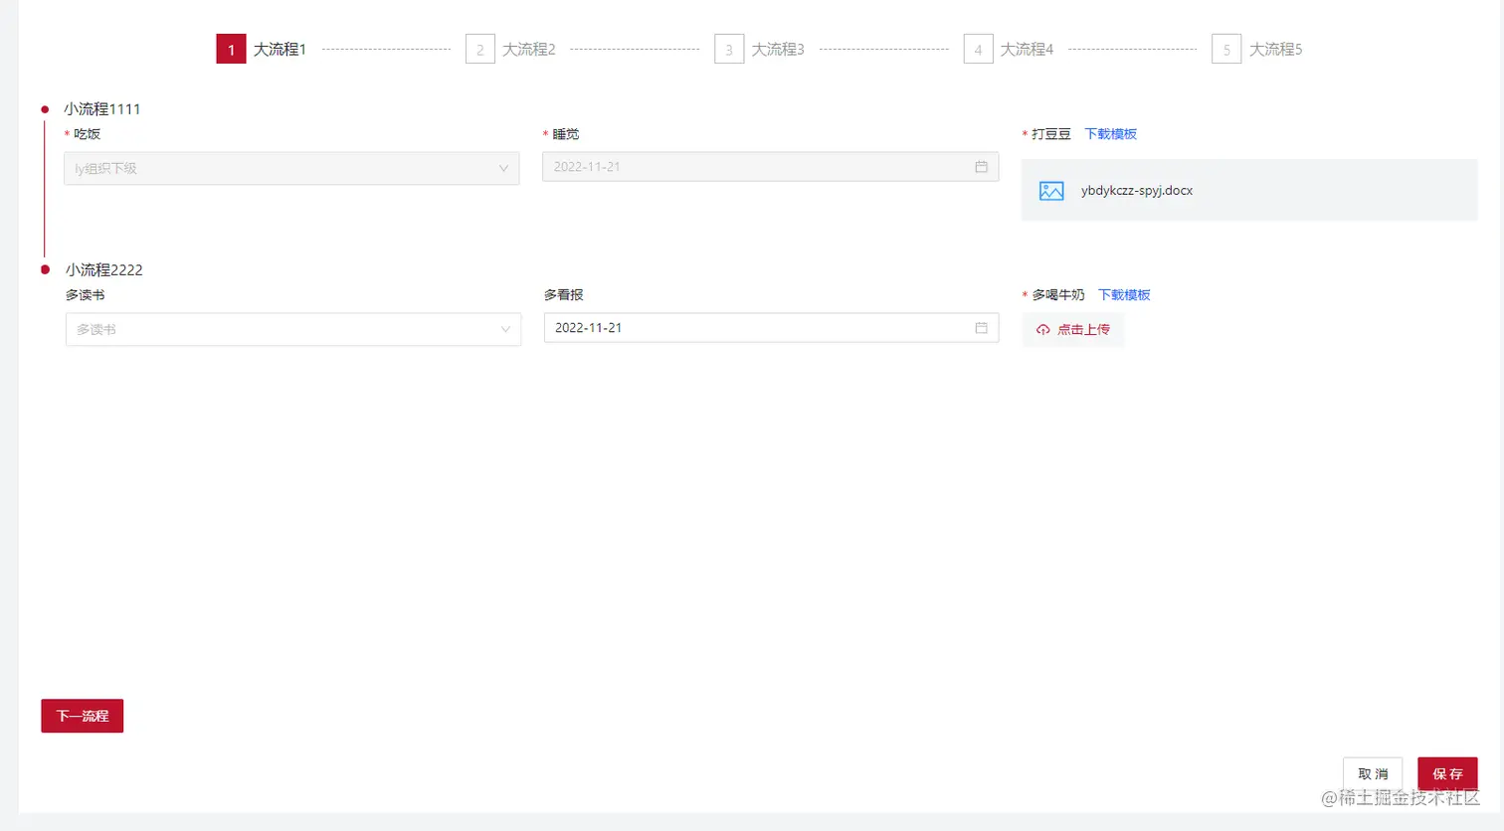The height and width of the screenshot is (831, 1504).
Task: Click the image file icon beside ybdykczz-spyj.docx
Action: point(1051,191)
